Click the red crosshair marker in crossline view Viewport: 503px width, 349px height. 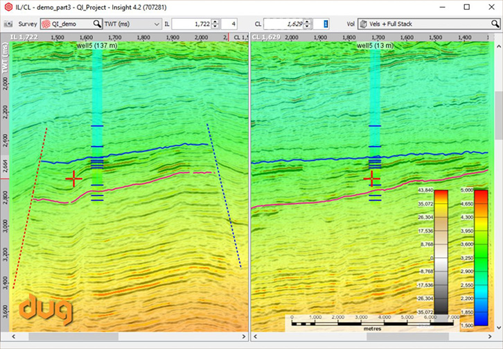tap(373, 179)
